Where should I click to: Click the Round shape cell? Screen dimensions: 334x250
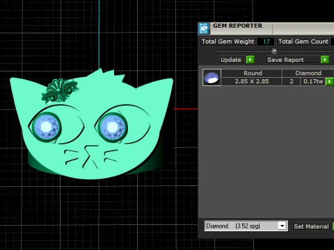point(252,73)
